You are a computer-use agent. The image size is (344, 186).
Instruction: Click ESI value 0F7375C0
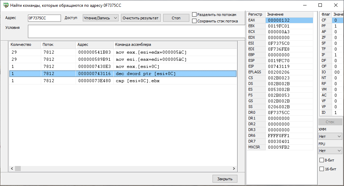pyautogui.click(x=289, y=43)
